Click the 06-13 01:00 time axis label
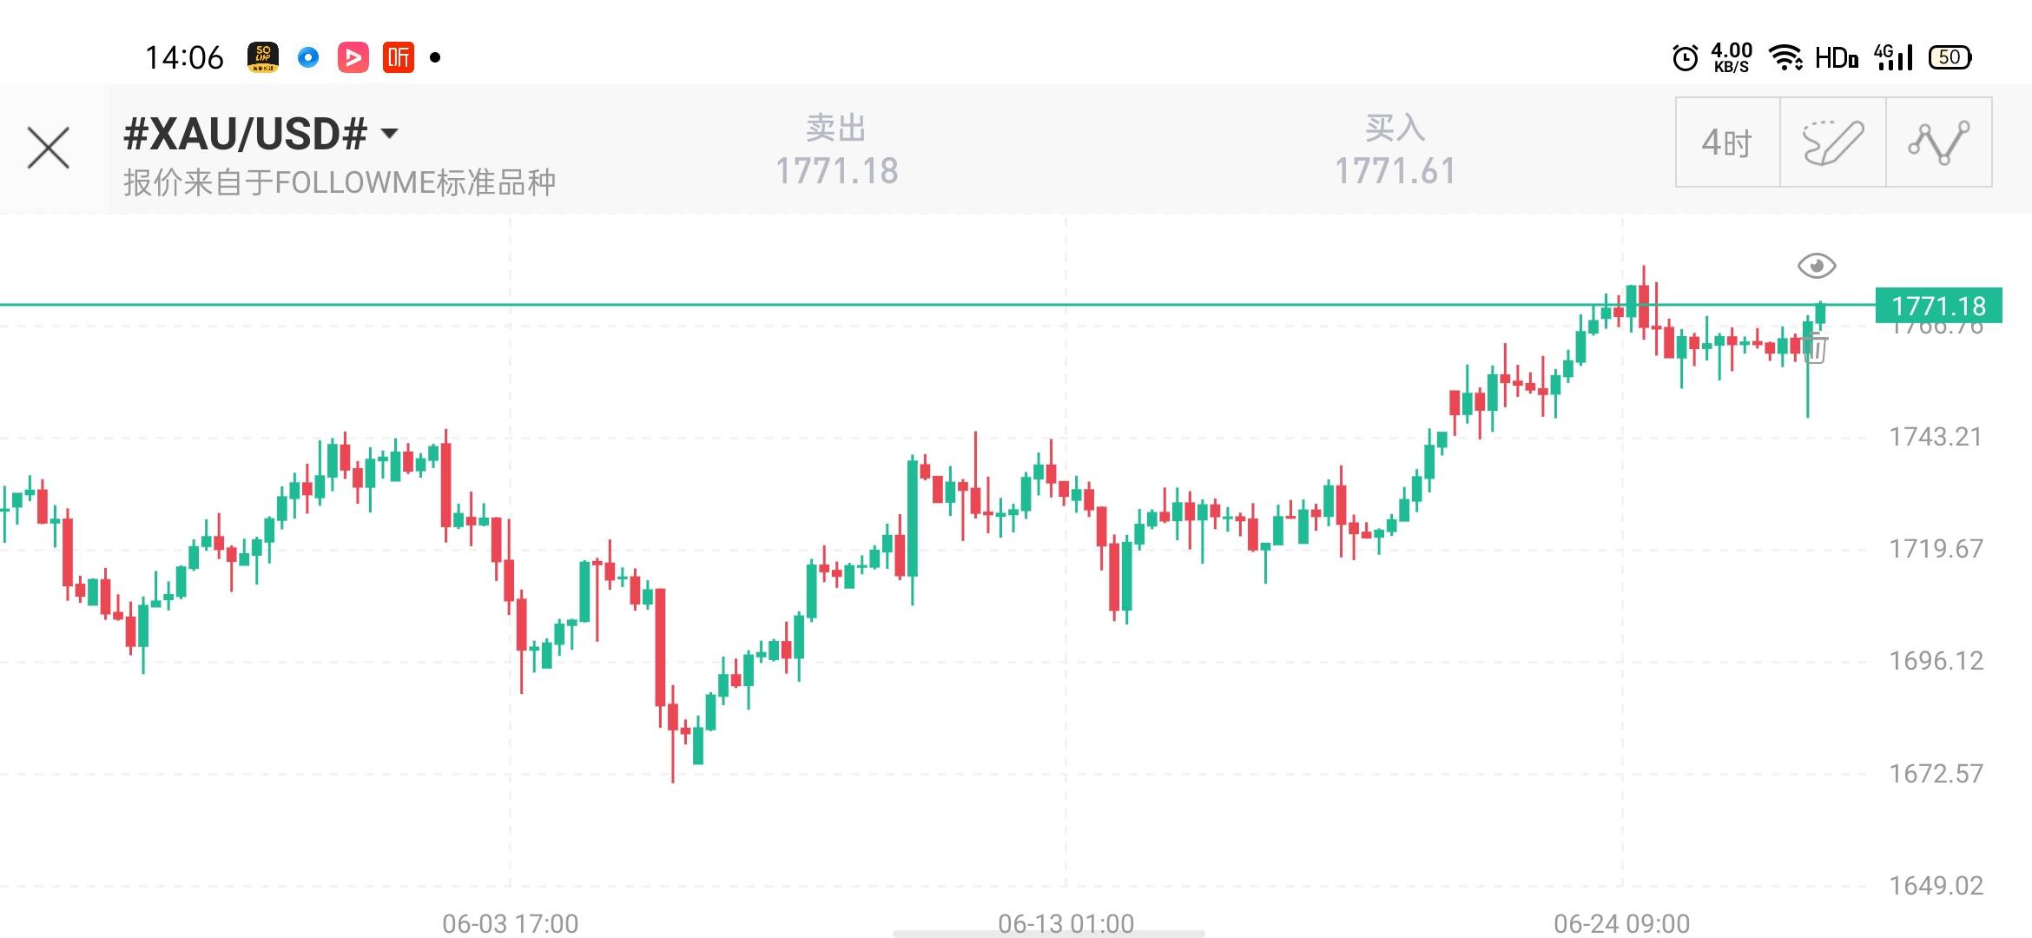 coord(1065,922)
